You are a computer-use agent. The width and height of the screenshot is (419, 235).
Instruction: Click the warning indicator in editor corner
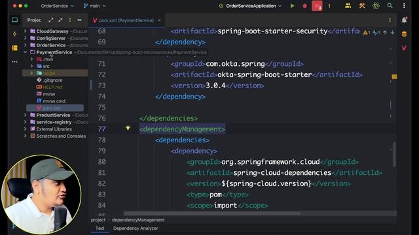tap(366, 33)
